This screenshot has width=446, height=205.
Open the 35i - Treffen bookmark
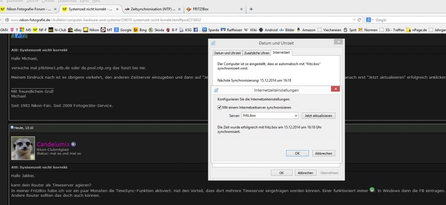pyautogui.click(x=392, y=30)
